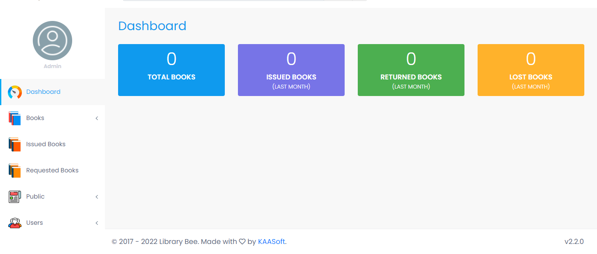Open Requested Books in sidebar

pos(52,170)
